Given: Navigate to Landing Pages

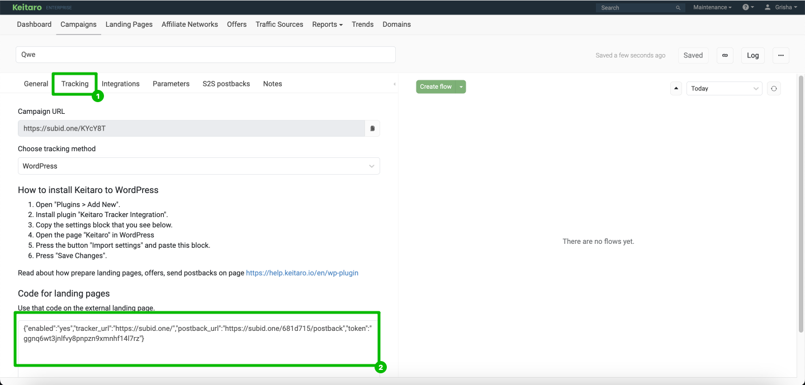Looking at the screenshot, I should [x=129, y=25].
